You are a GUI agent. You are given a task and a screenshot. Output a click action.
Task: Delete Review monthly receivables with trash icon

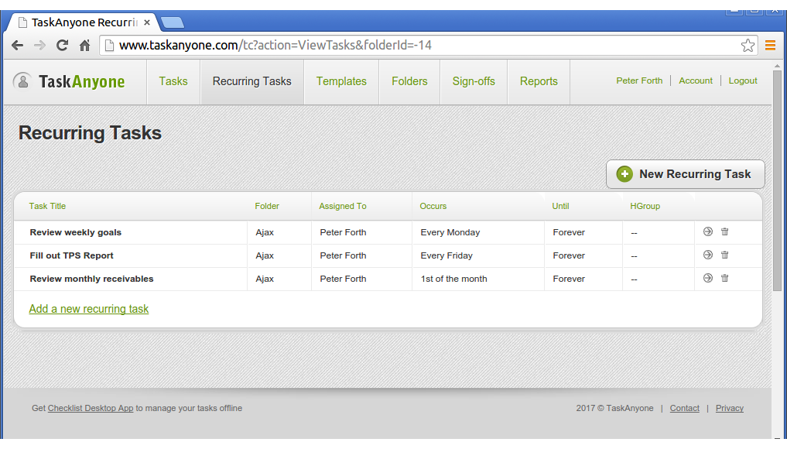[725, 278]
